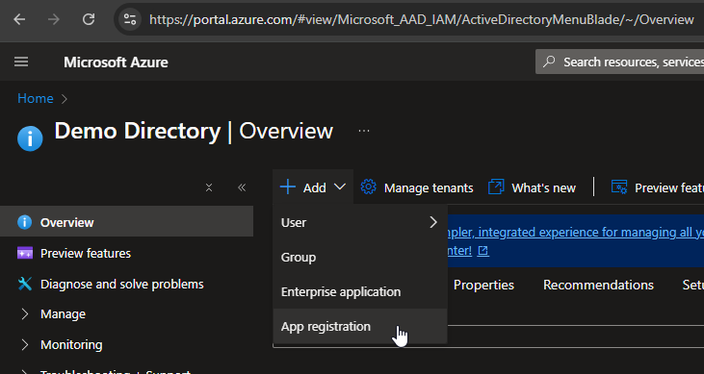Select the Manage sidebar label
Screen dimensions: 704x374
[63, 313]
